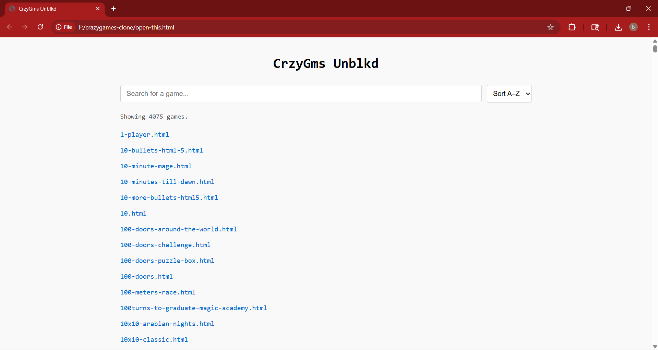The width and height of the screenshot is (658, 350).
Task: Open Chrome's three-dot menu
Action: (649, 27)
